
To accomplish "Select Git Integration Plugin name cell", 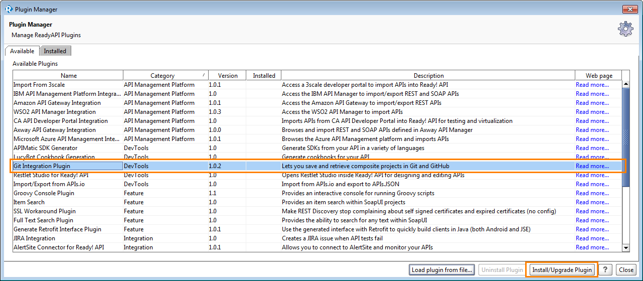I will click(68, 166).
